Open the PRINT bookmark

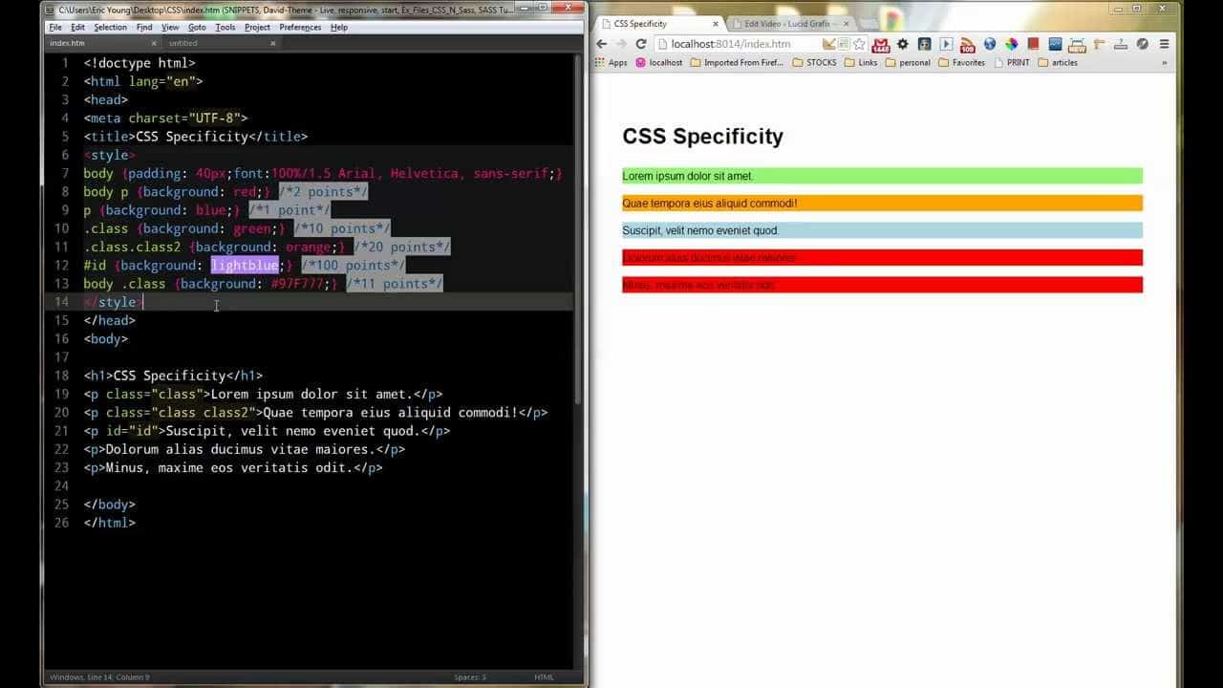click(x=1012, y=63)
